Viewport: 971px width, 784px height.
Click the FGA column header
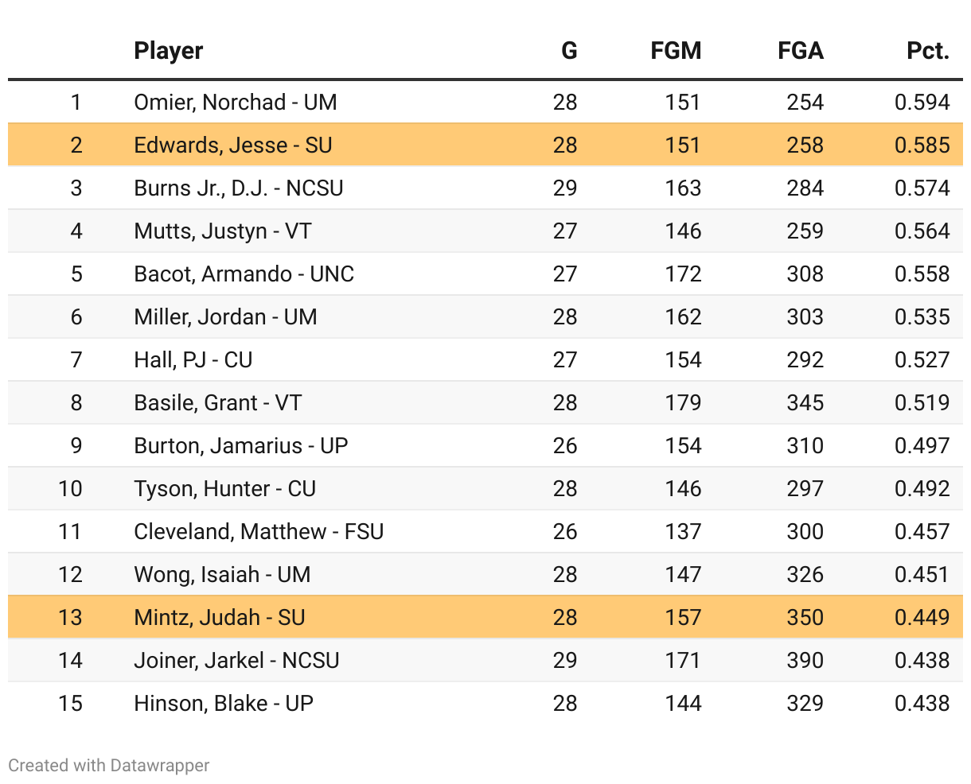pos(800,51)
